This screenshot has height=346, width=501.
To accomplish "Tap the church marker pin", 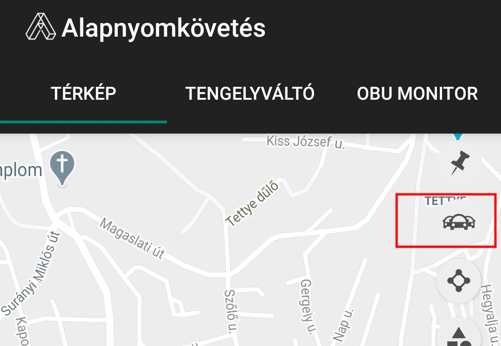I will pyautogui.click(x=62, y=168).
